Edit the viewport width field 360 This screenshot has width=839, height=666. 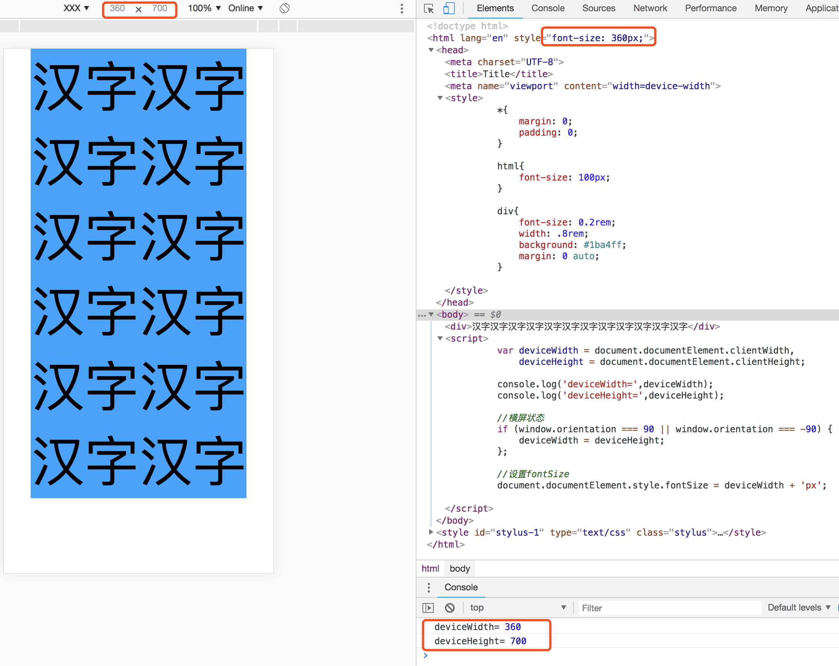[117, 8]
